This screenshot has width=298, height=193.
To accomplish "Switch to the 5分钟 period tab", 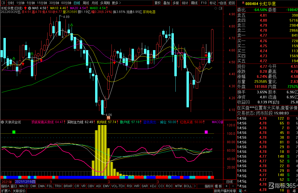I will click(x=31, y=3).
